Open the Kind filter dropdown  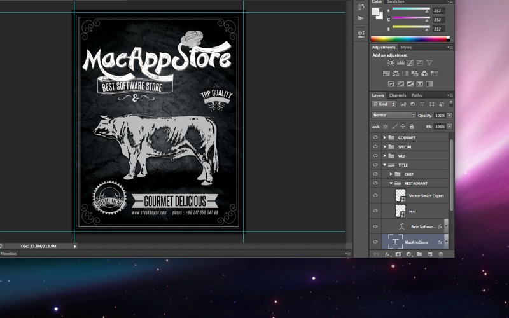384,104
